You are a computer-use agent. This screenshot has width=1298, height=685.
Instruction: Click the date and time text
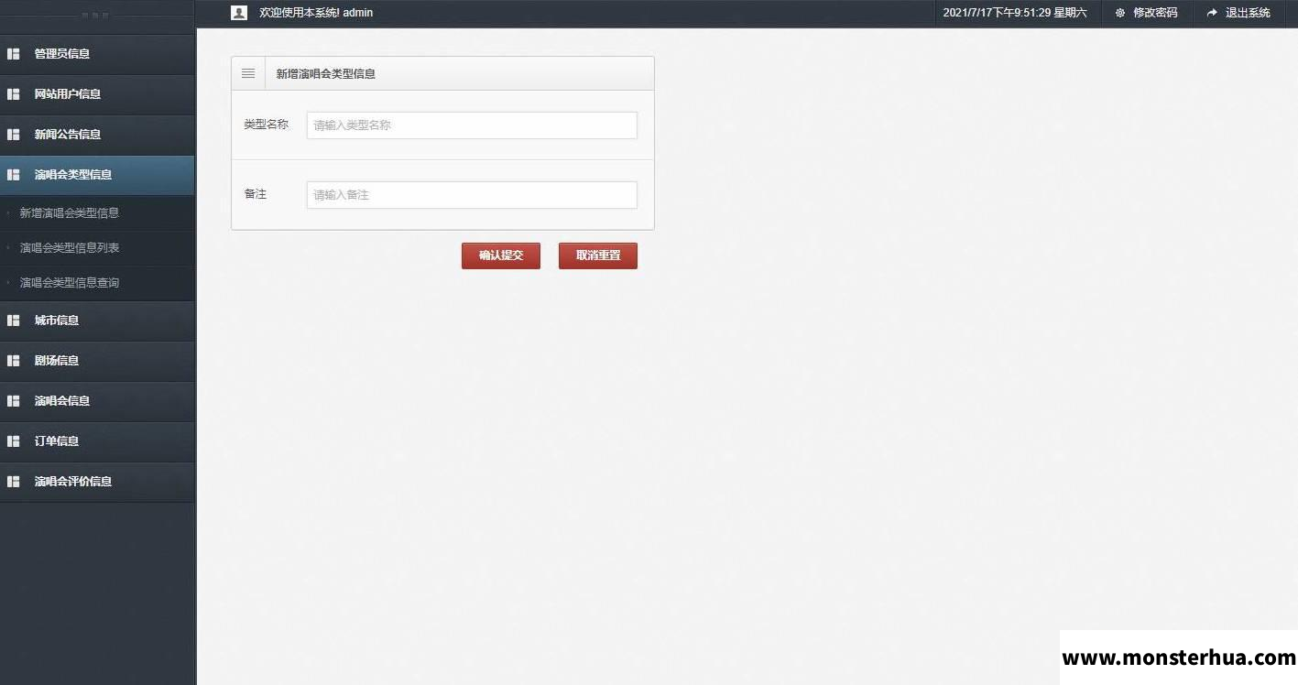(x=1015, y=13)
